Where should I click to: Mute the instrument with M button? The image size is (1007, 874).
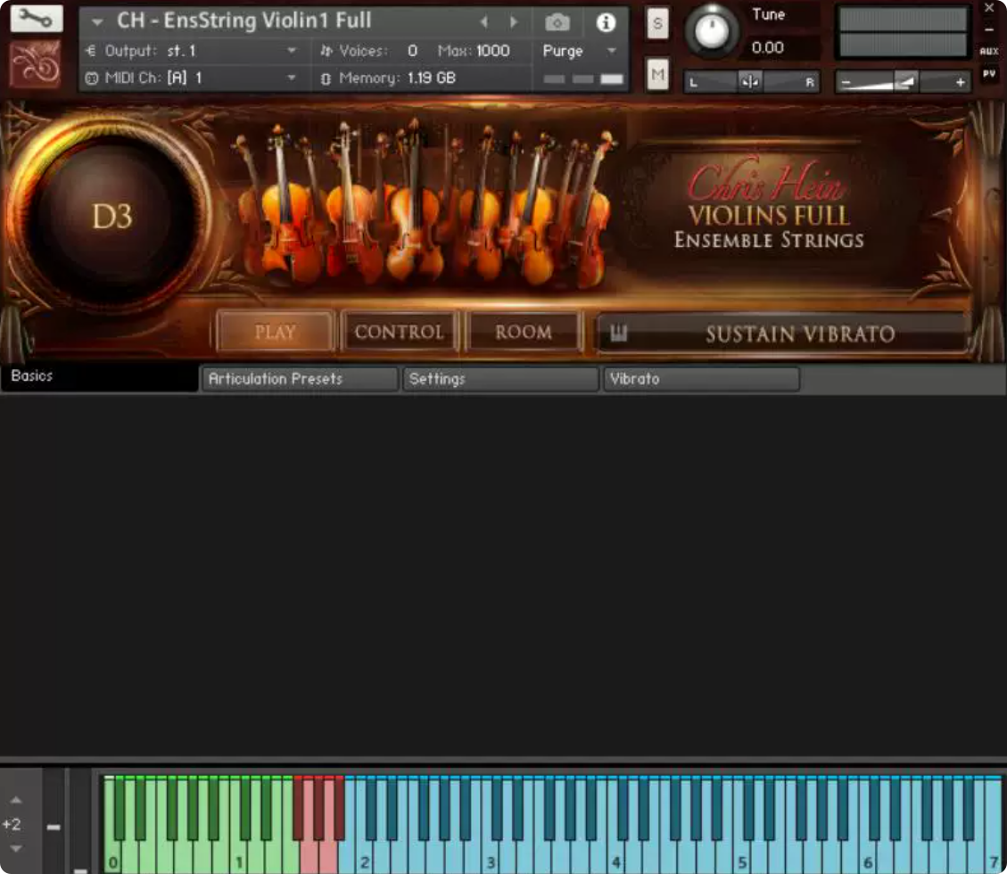click(x=657, y=75)
